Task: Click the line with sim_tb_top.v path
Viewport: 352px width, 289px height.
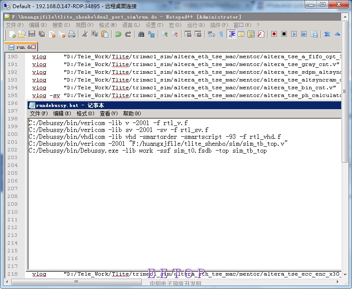Action: point(158,144)
